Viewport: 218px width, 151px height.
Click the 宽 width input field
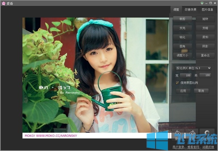coord(186,75)
